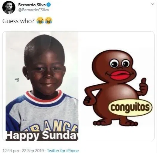
Task: Open the @BernardoCSilva handle link
Action: [34, 10]
